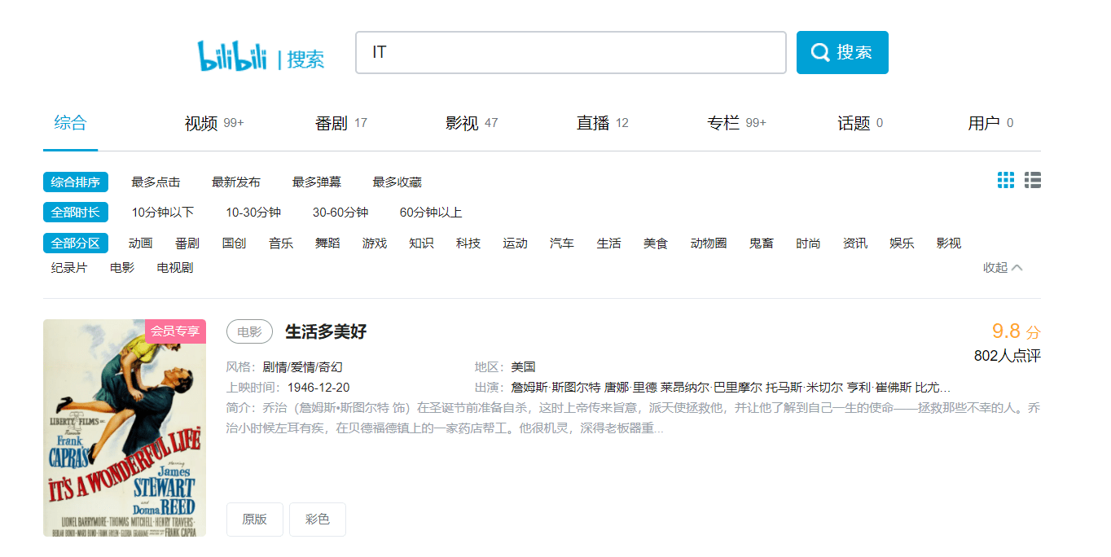Click the search input containing IT
Screen dimensions: 1111x557
pyautogui.click(x=570, y=50)
